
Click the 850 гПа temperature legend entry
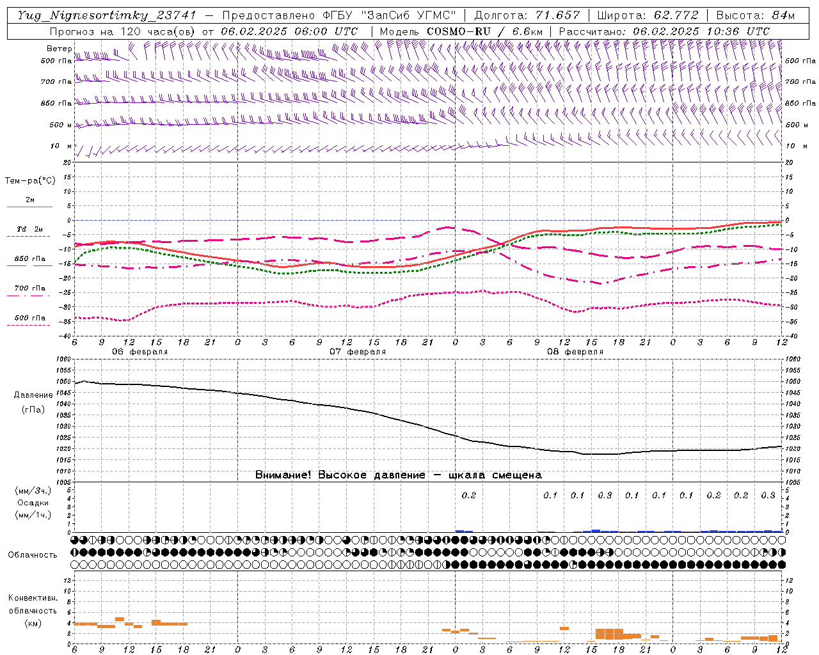coord(30,259)
